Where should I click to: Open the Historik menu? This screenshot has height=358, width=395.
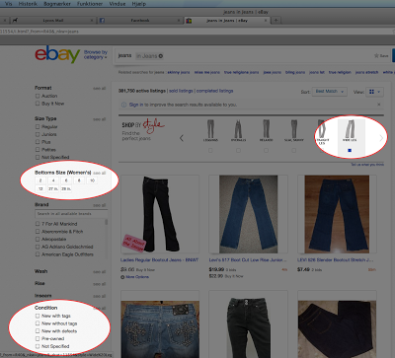(28, 4)
